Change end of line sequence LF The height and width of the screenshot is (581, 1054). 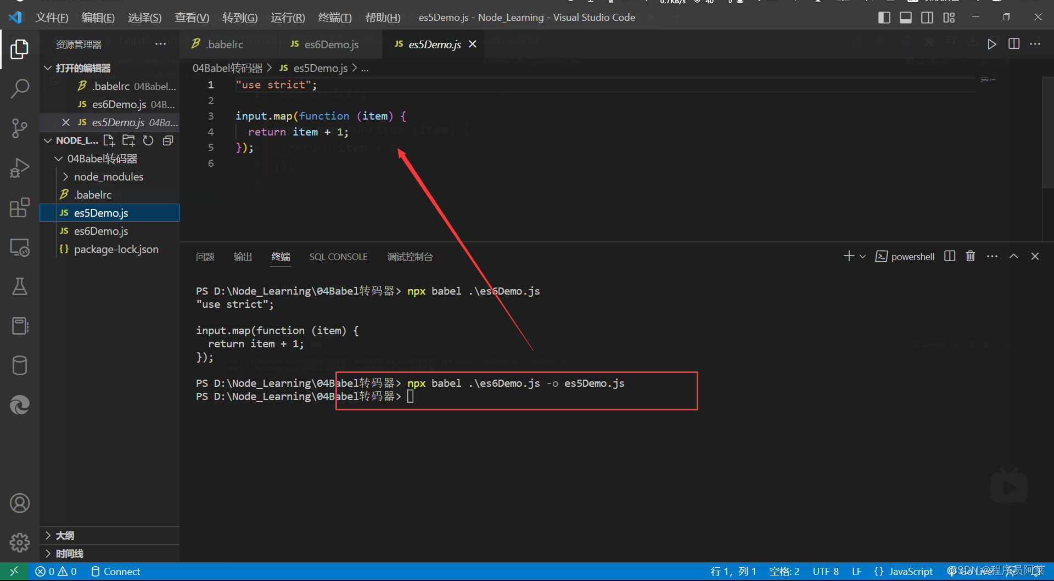(856, 571)
